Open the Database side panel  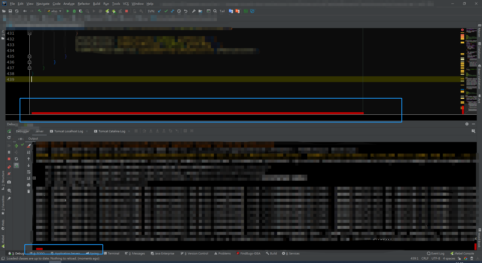click(x=479, y=50)
